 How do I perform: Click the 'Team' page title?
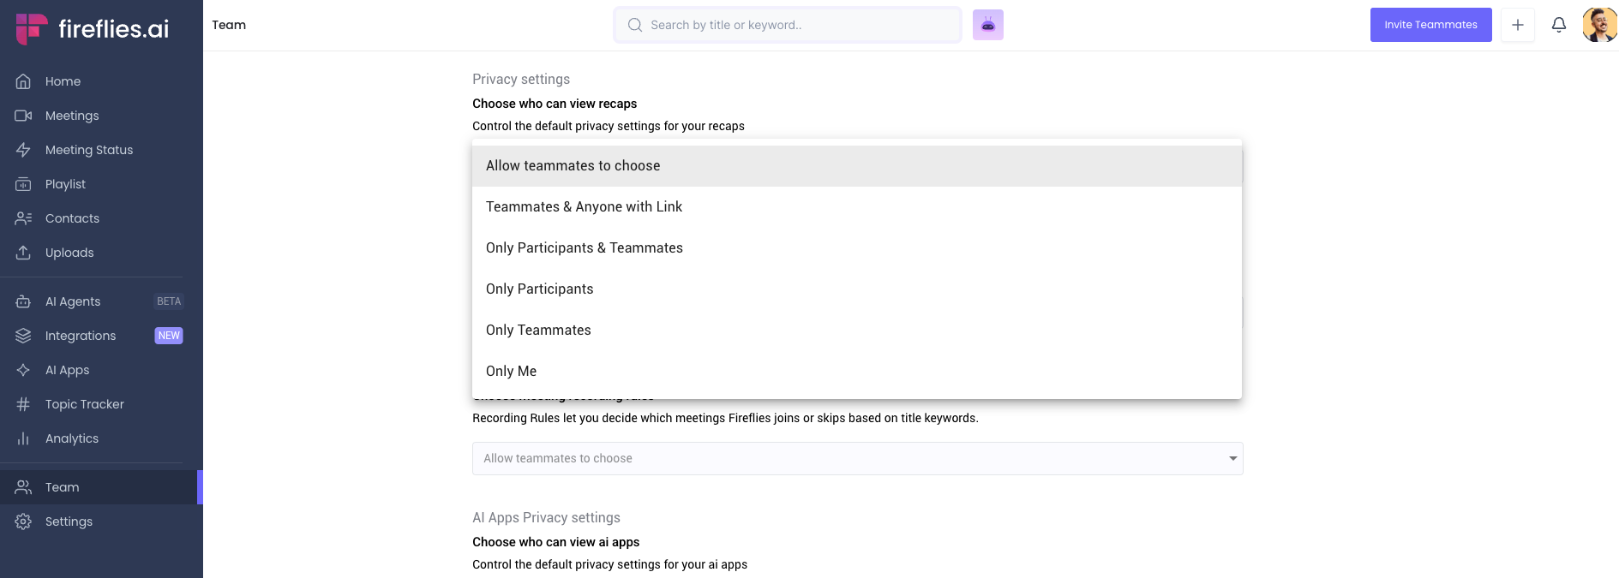coord(229,25)
